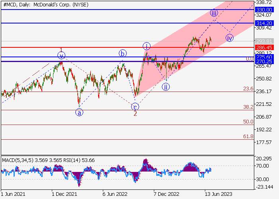Image resolution: width=279 pixels, height=199 pixels.
Task: Select the 50.0 Fibonacci level label
Action: pos(248,121)
